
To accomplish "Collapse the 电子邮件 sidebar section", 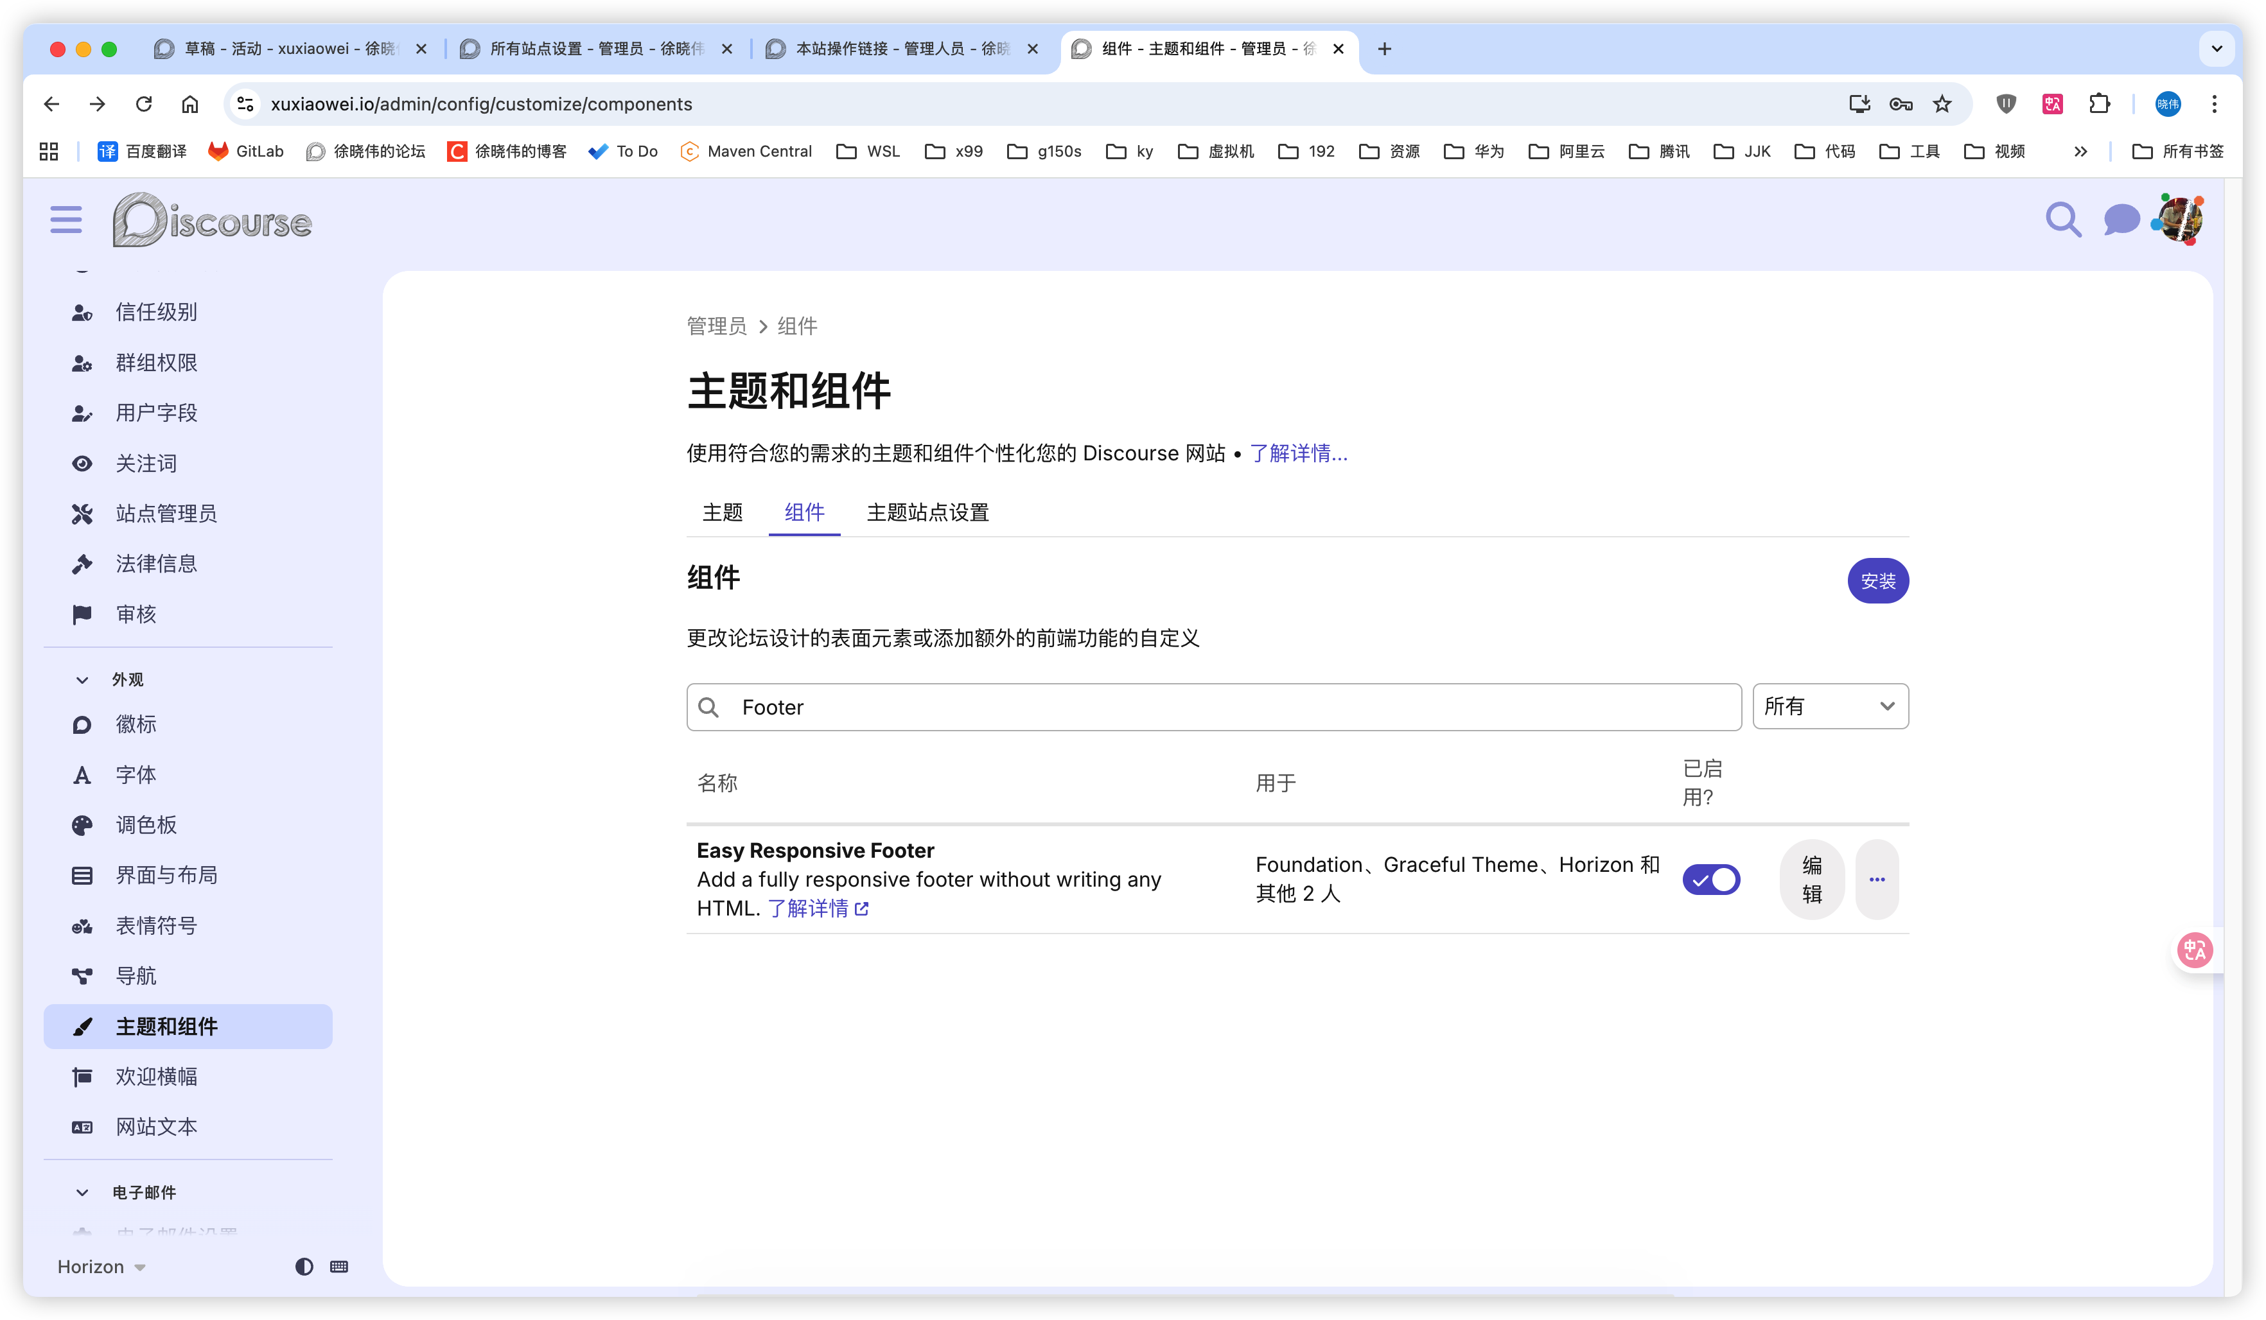I will (83, 1192).
